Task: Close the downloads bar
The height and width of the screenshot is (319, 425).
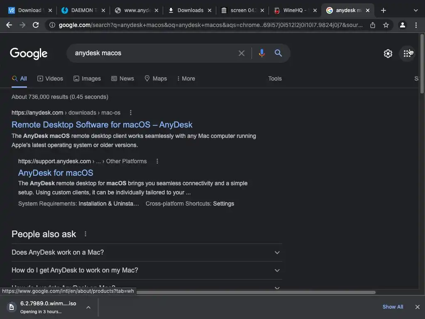Action: [x=418, y=307]
